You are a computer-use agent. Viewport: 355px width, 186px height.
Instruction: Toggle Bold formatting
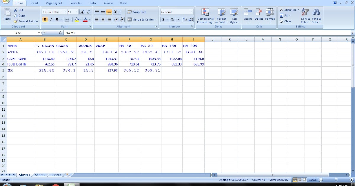click(45, 19)
